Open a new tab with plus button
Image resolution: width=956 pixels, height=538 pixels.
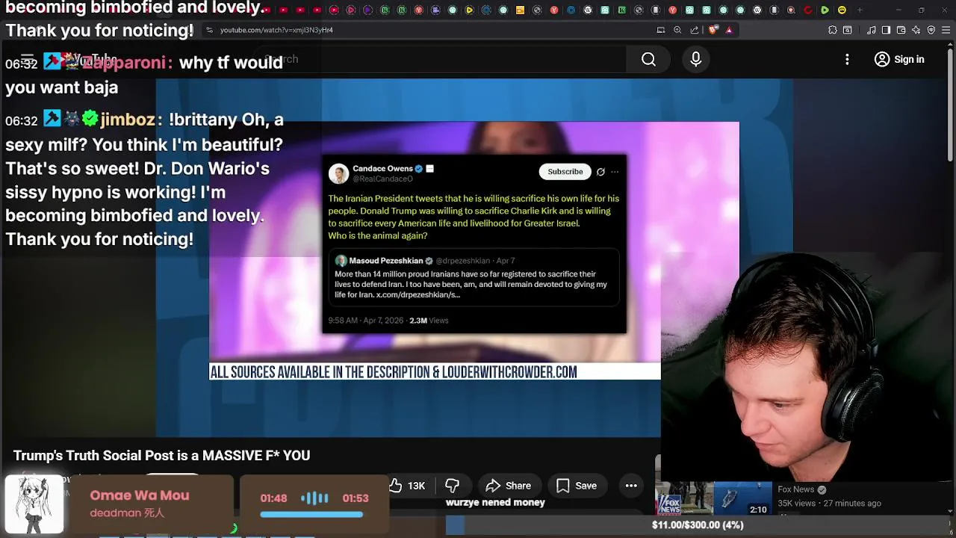860,10
